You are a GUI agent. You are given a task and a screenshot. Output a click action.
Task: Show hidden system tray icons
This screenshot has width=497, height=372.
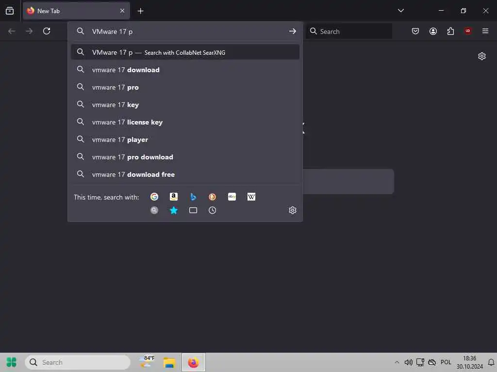pyautogui.click(x=397, y=362)
